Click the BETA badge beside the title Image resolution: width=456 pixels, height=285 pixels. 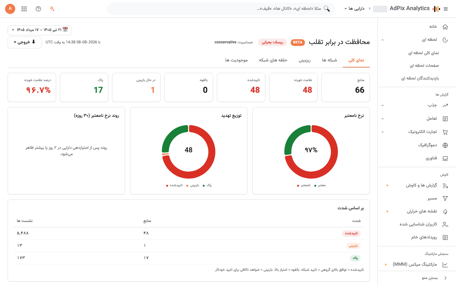298,42
